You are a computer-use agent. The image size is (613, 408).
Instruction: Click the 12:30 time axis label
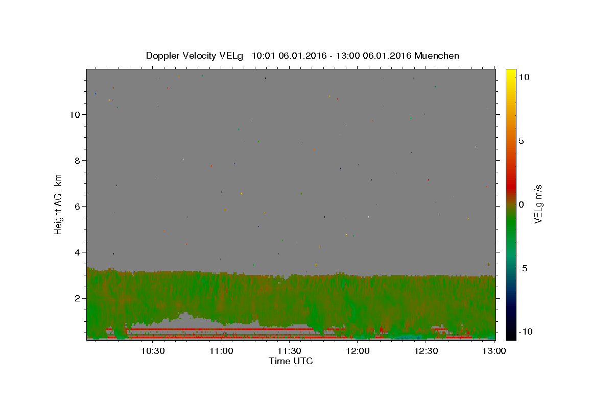click(426, 351)
